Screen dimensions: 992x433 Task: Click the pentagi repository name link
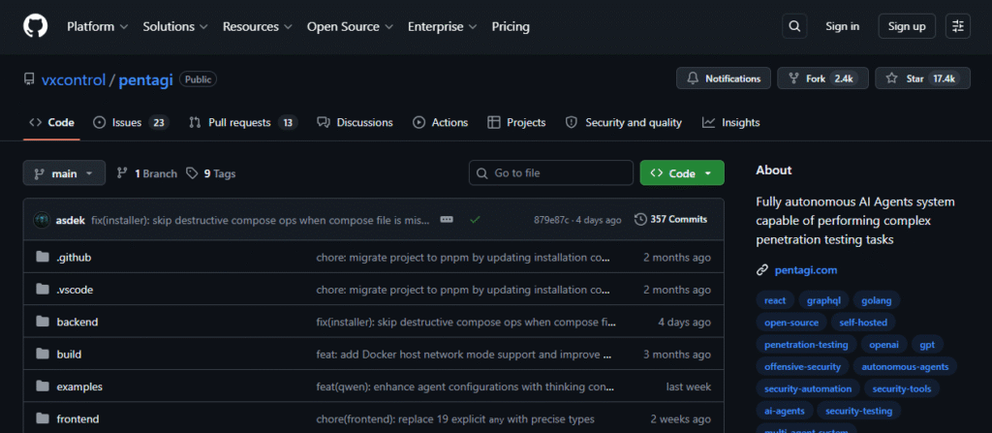(x=145, y=79)
